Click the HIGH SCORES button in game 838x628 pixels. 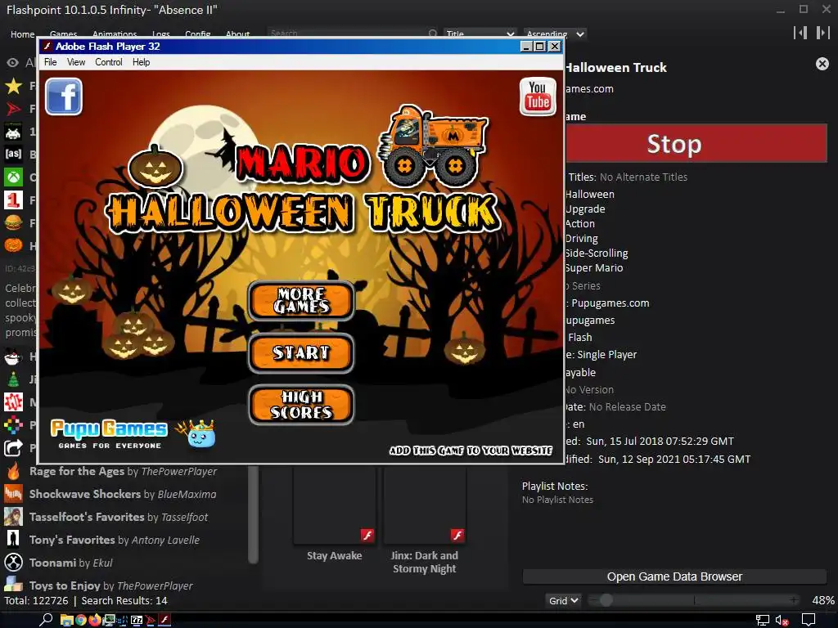(301, 405)
